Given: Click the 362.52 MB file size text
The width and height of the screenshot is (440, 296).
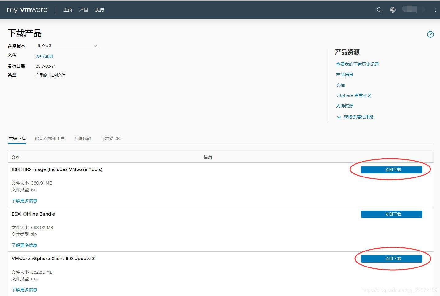Looking at the screenshot, I should coord(42,272).
